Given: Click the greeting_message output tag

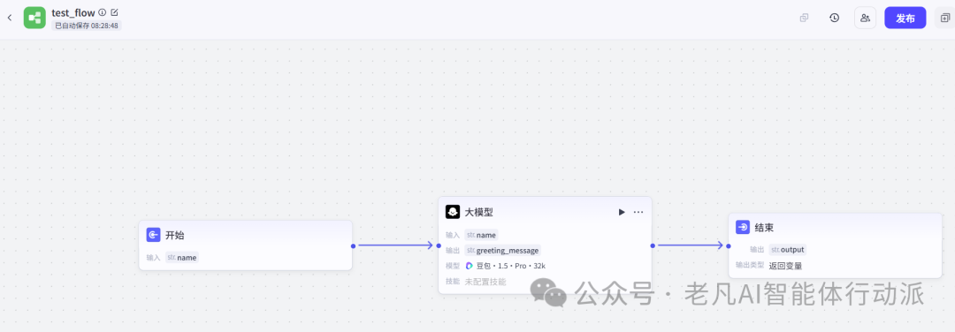Looking at the screenshot, I should (x=502, y=250).
